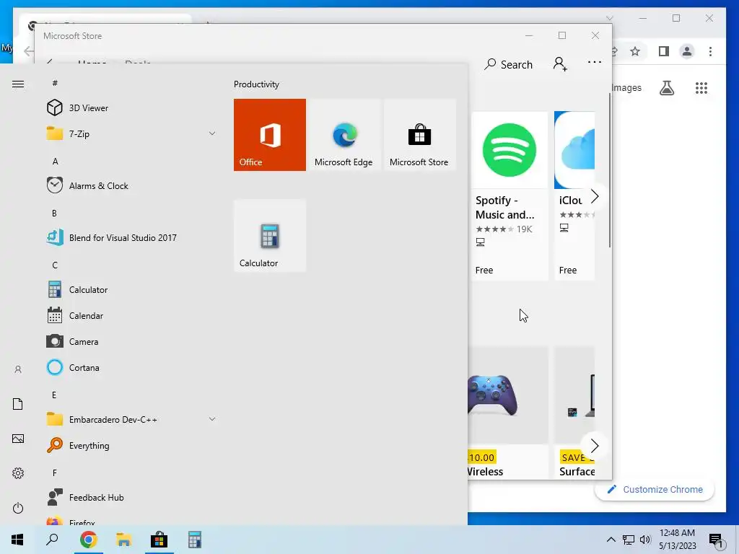The height and width of the screenshot is (554, 739).
Task: Launch Blend for Visual Studio 2017
Action: tap(131, 237)
